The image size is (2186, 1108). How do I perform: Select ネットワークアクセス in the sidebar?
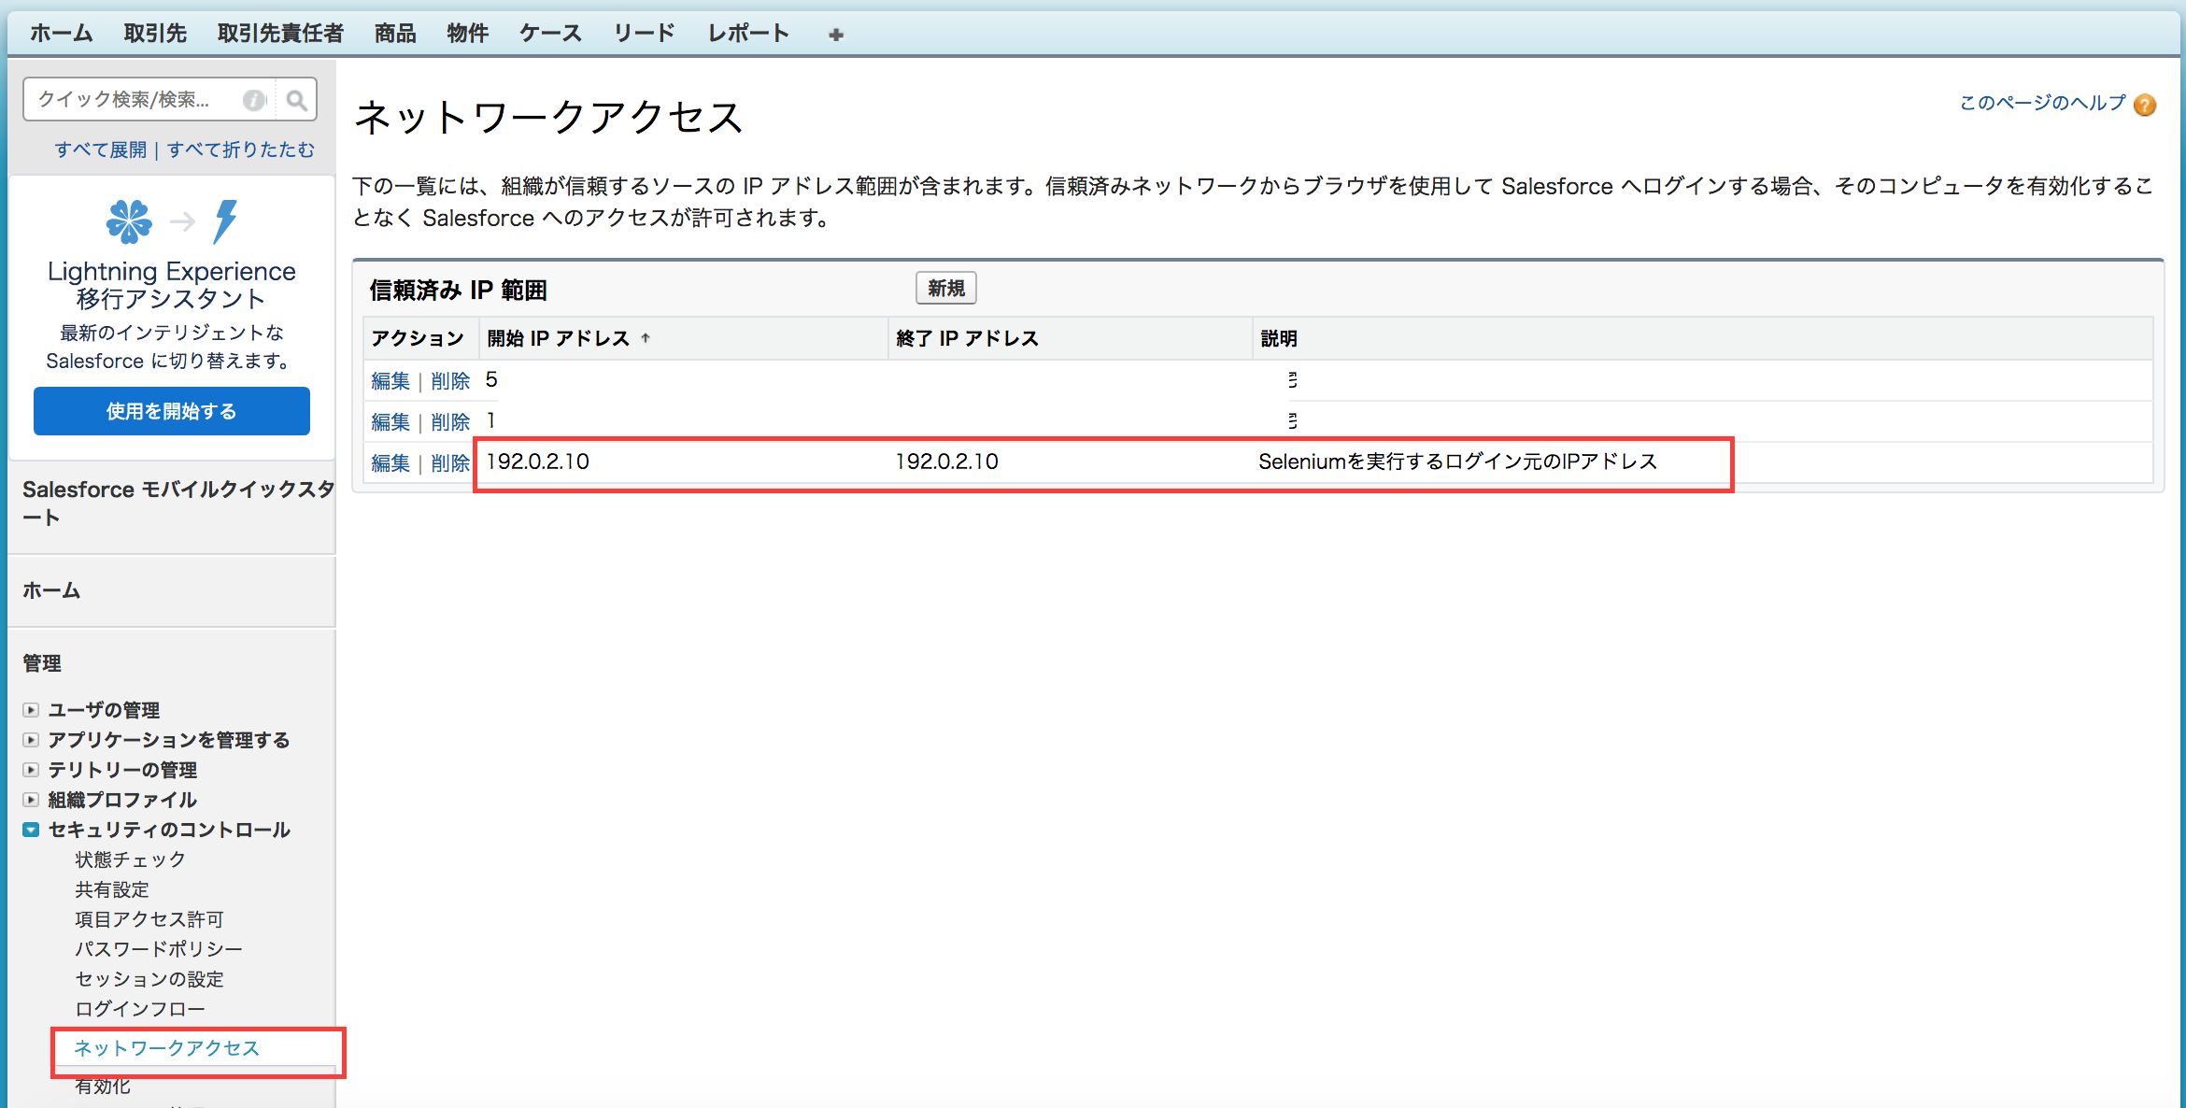[x=167, y=1048]
